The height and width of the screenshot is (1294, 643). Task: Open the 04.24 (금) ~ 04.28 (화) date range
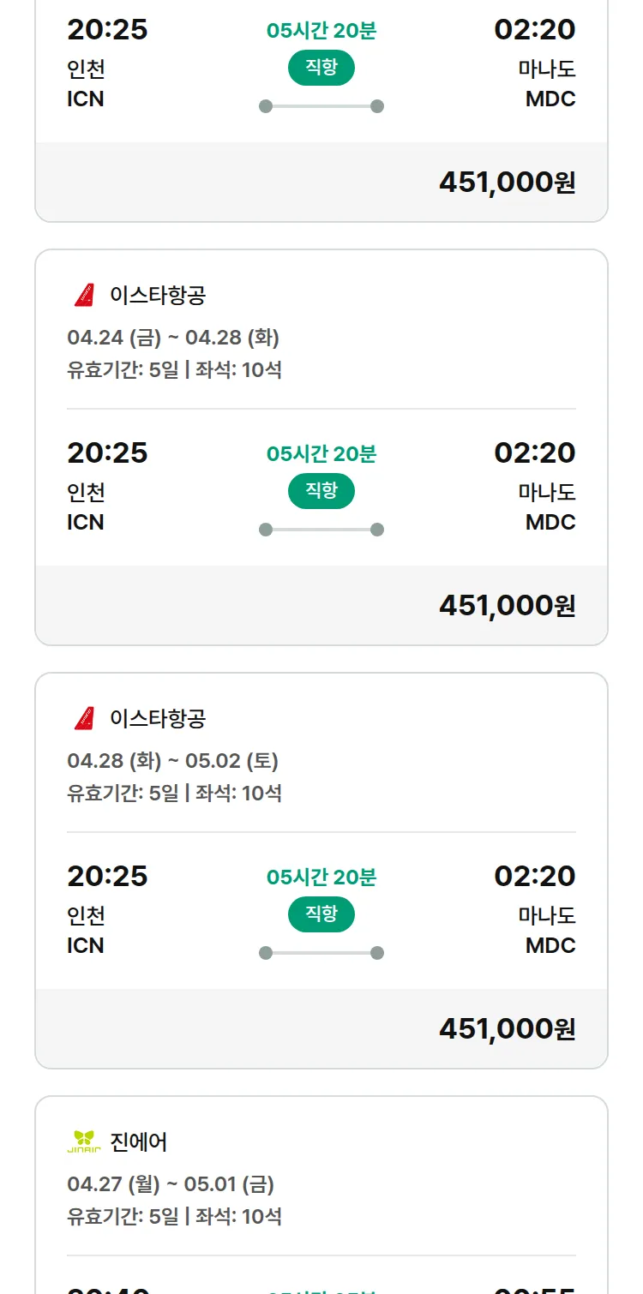coord(173,338)
